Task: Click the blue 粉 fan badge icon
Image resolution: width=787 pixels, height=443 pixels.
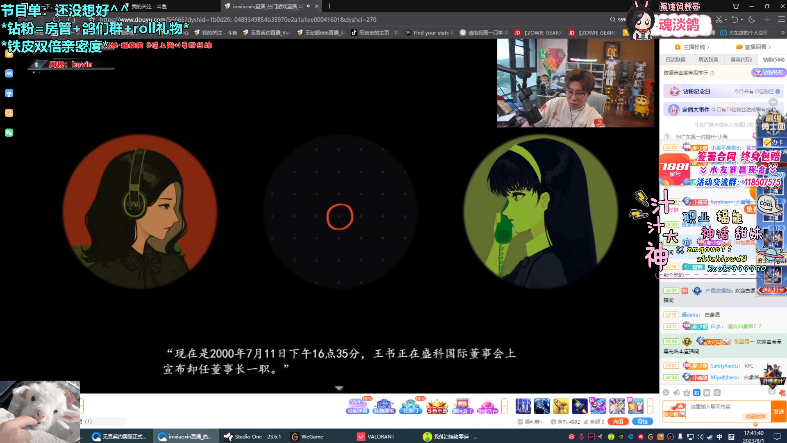Action: pos(697,393)
